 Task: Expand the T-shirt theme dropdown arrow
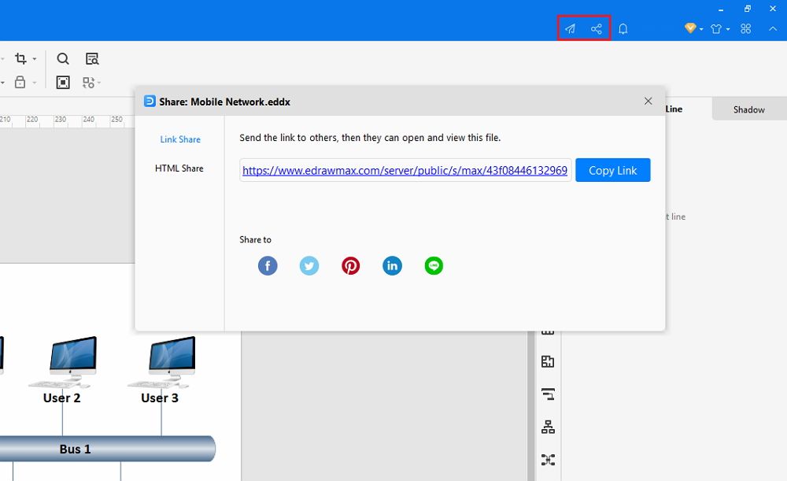pyautogui.click(x=728, y=29)
